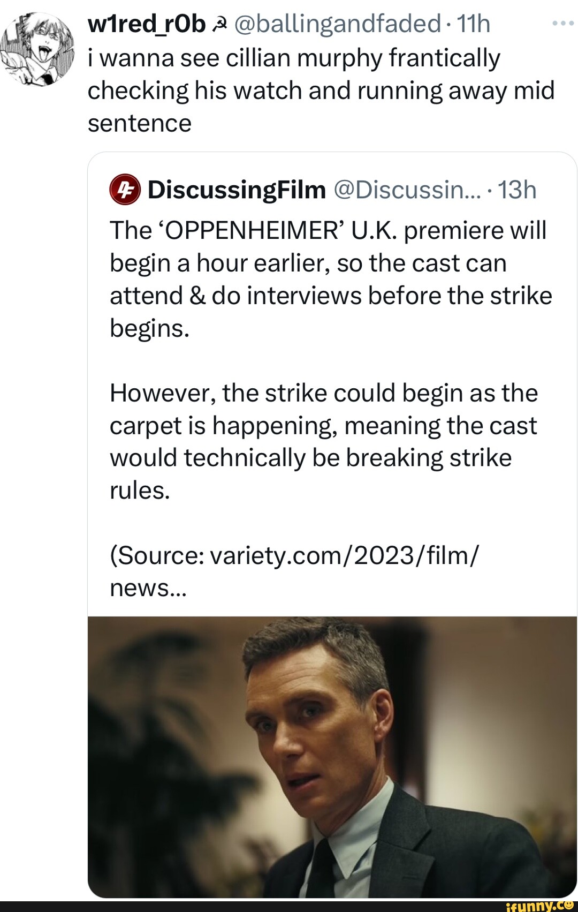Open the w1red_r0b display name
This screenshot has height=912, width=578.
tap(147, 24)
